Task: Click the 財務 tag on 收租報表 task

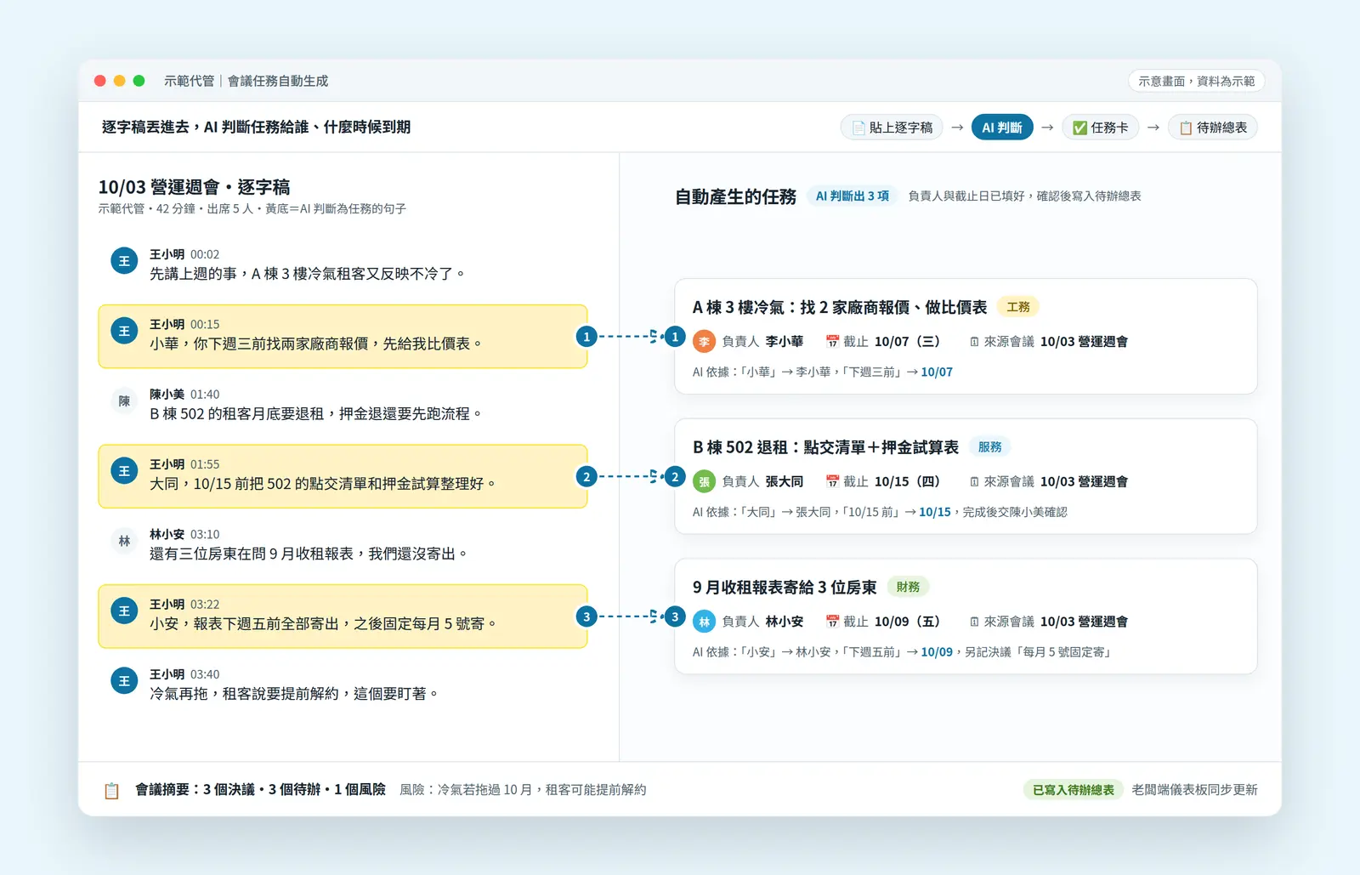Action: click(908, 587)
